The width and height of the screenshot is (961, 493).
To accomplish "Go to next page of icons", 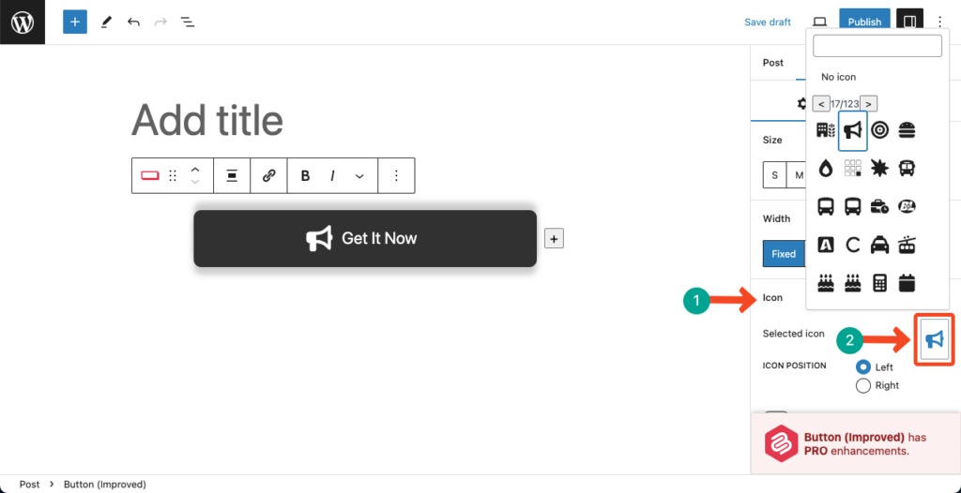I will [x=870, y=104].
